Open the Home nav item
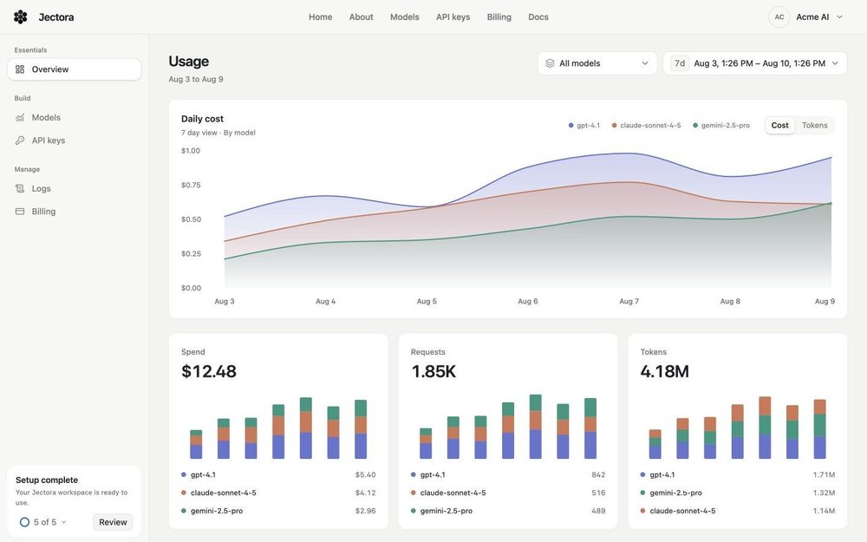 (x=320, y=17)
